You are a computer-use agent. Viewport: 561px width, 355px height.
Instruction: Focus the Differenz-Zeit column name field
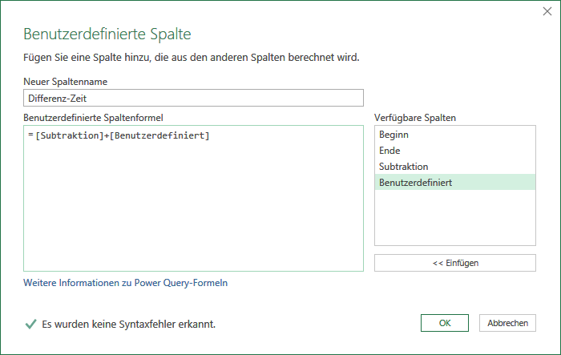pos(194,98)
